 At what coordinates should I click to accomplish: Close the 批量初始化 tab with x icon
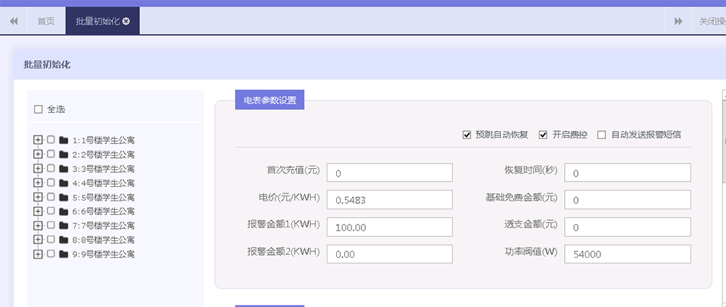click(x=126, y=21)
